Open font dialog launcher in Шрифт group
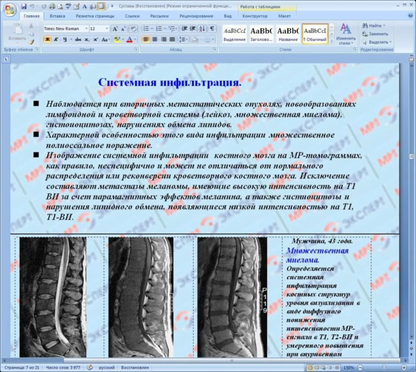Screen dimensions: 416x372 pyautogui.click(x=135, y=49)
